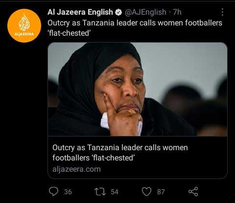Open the @AJEnglish handle link
235x203 pixels.
click(145, 12)
